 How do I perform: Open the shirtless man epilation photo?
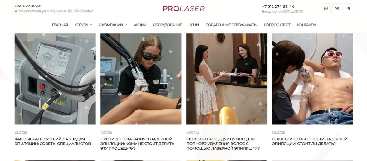pyautogui.click(x=313, y=79)
